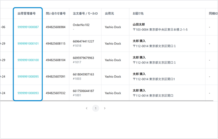
Task: Click recipient 山田太郎 in first row
Action: (x=139, y=25)
